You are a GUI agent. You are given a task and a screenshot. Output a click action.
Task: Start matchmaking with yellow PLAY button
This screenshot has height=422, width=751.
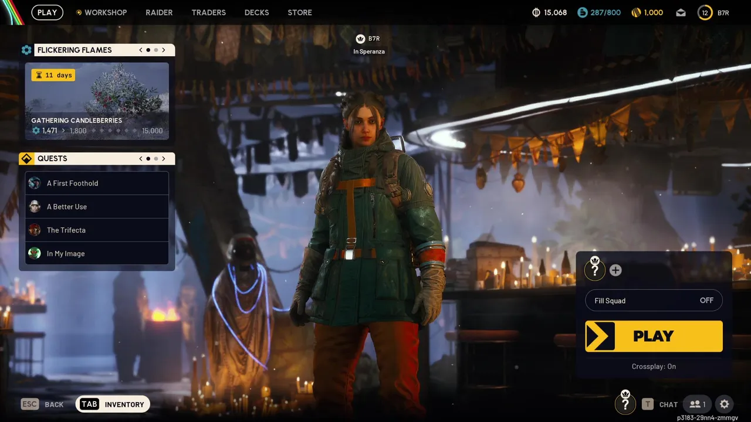[654, 336]
